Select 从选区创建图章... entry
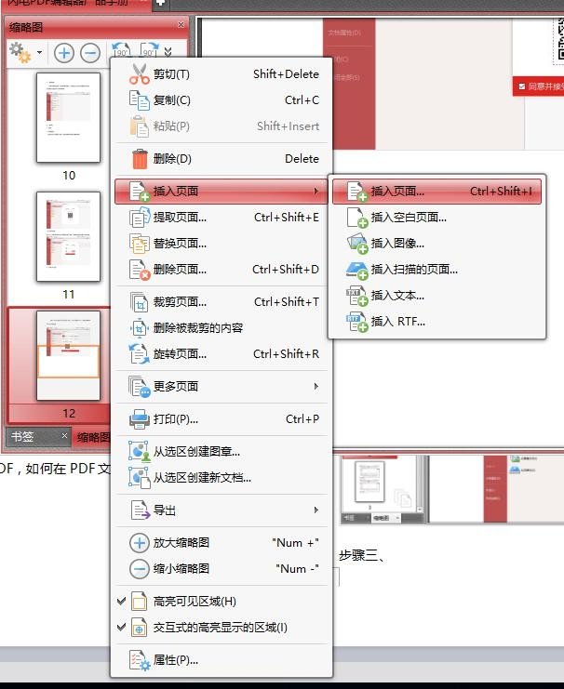This screenshot has width=564, height=689. [222, 451]
